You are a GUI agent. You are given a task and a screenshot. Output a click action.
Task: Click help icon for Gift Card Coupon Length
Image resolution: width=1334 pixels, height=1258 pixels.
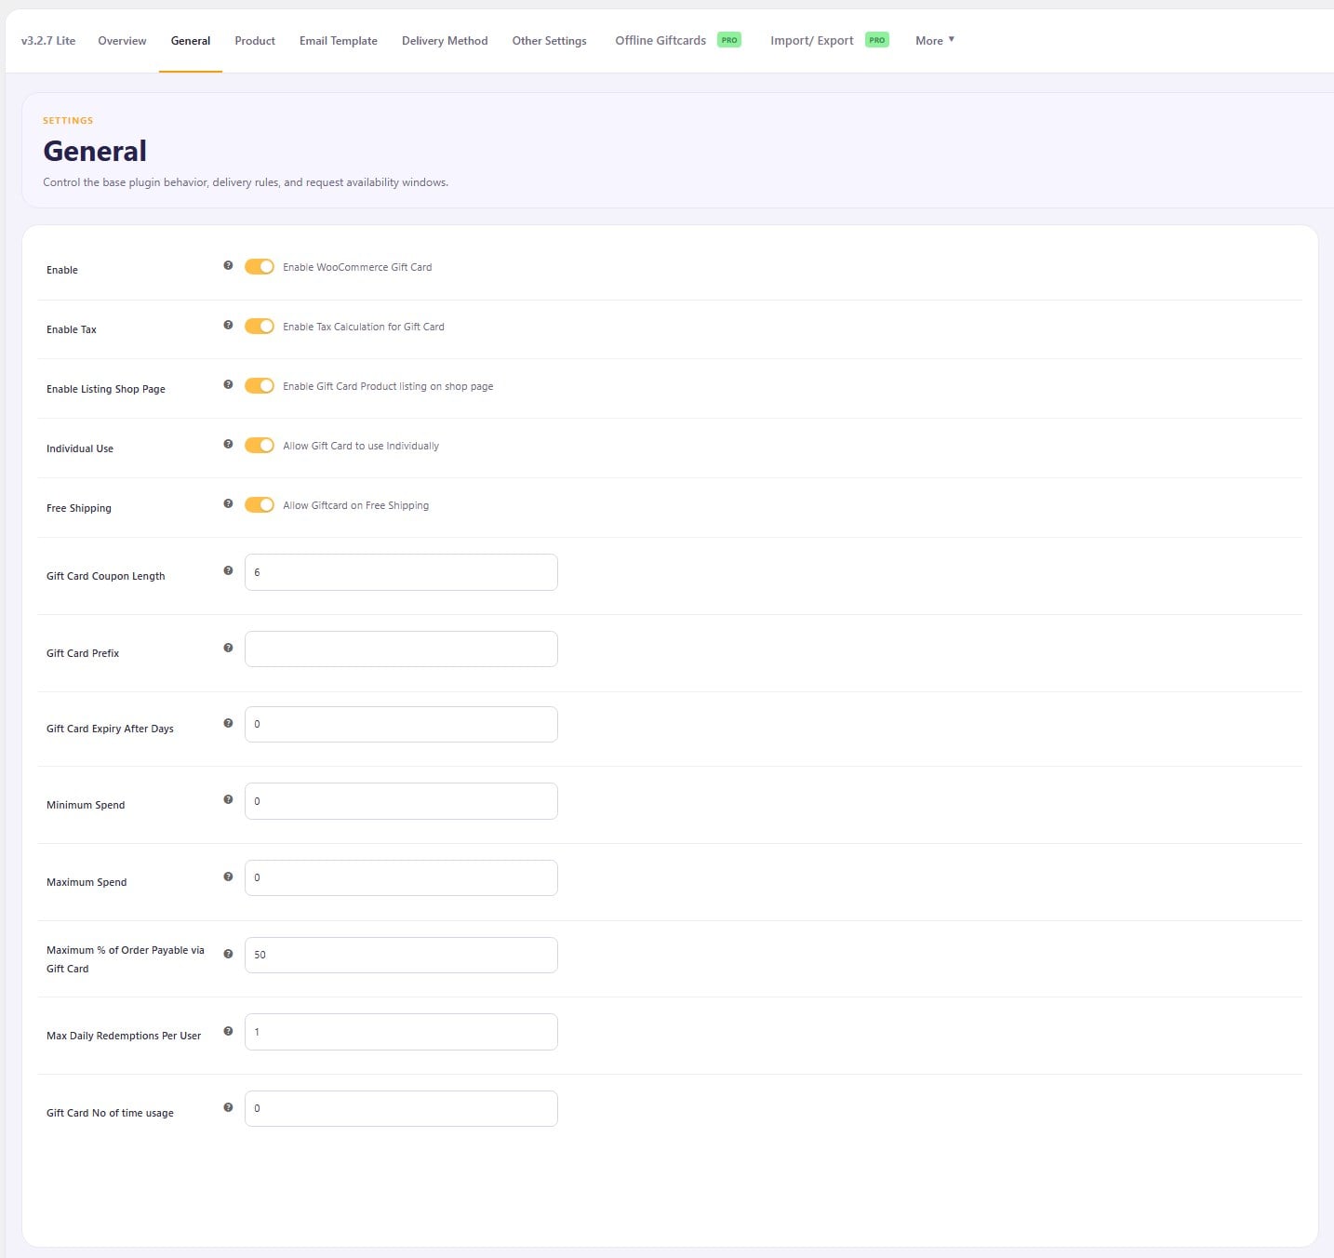click(228, 571)
